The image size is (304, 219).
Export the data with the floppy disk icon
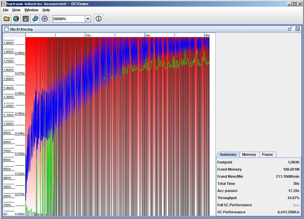point(26,19)
